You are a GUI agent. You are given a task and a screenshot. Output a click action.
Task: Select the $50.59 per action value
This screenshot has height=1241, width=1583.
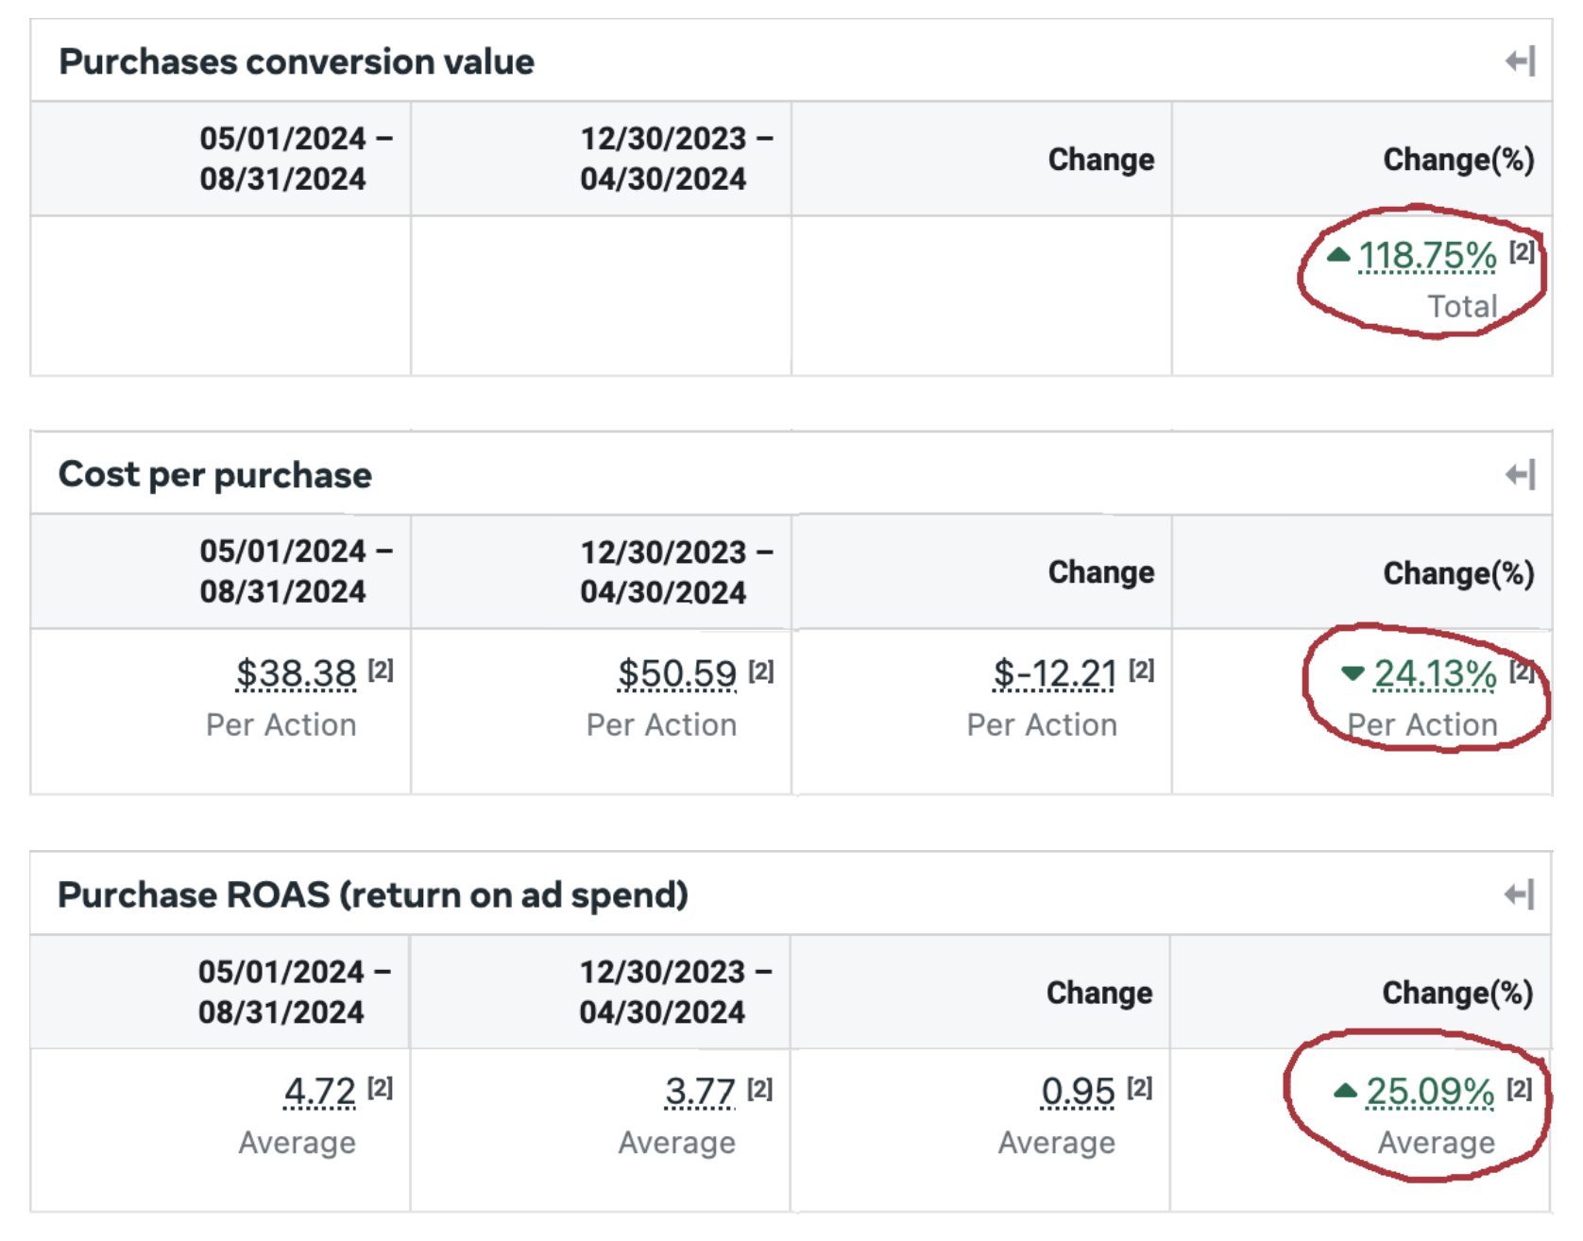pyautogui.click(x=676, y=674)
